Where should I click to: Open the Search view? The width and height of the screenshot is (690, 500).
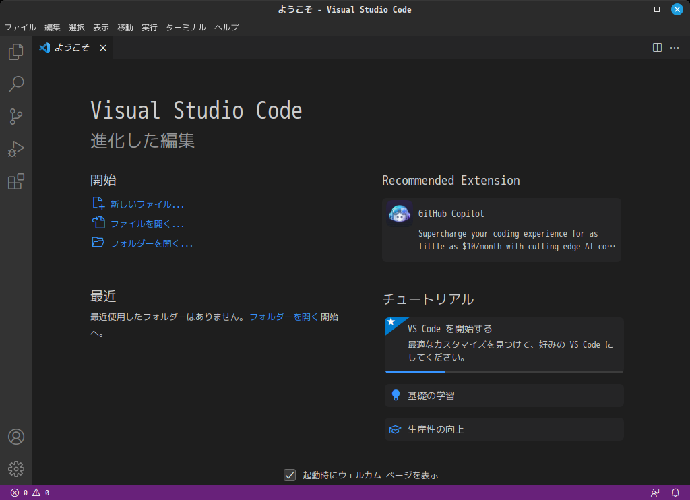pos(15,84)
